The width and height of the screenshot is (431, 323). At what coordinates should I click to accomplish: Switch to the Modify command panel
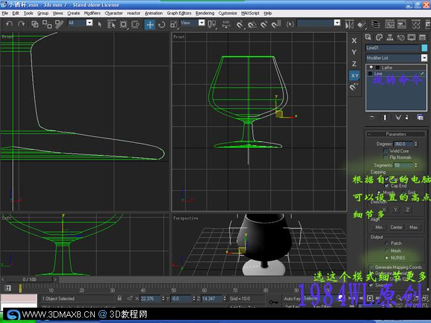379,38
